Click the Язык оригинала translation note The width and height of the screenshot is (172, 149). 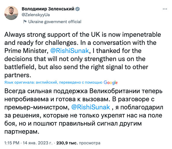tap(61, 82)
